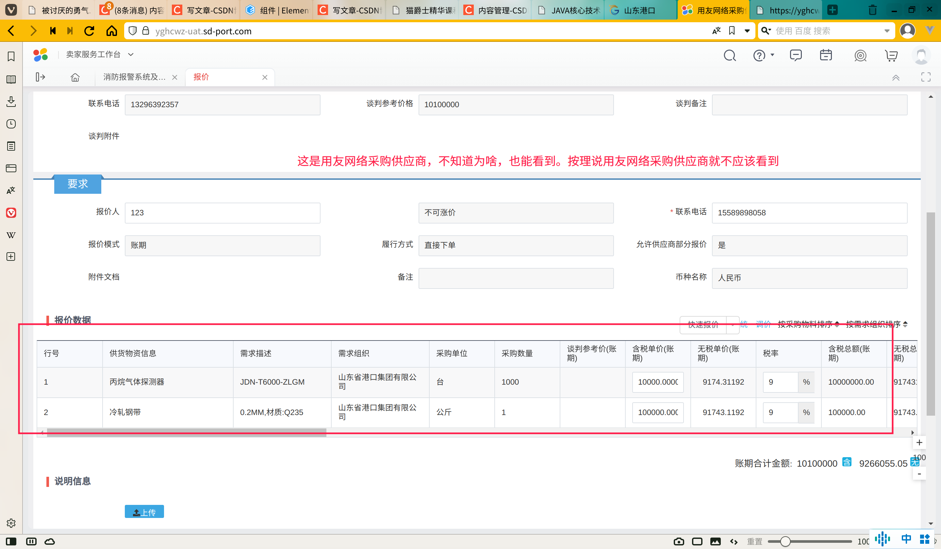
Task: Open the shopping cart icon
Action: (x=891, y=56)
